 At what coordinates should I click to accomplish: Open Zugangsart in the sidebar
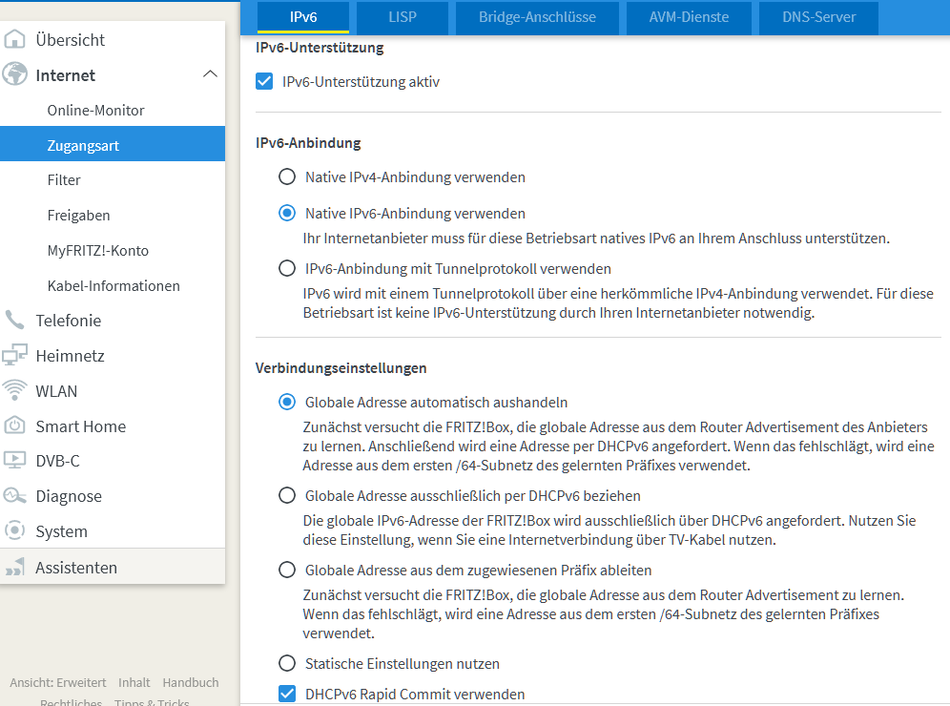click(x=113, y=144)
